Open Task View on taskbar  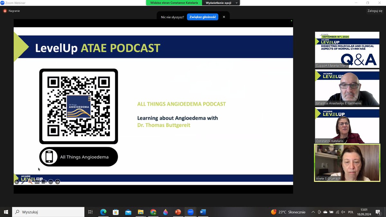coord(90,212)
